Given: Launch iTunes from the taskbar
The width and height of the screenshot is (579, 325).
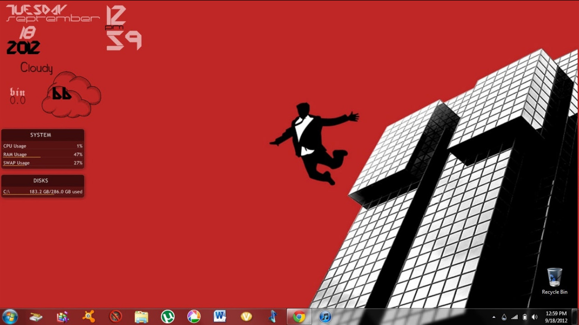Looking at the screenshot, I should coord(325,316).
